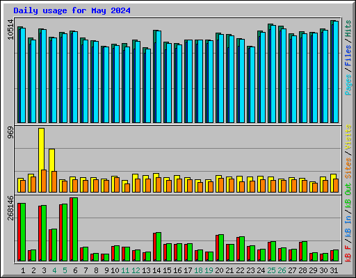The height and width of the screenshot is (278, 356).
Task: Click day label 17 on the x-axis
Action: 188,270
